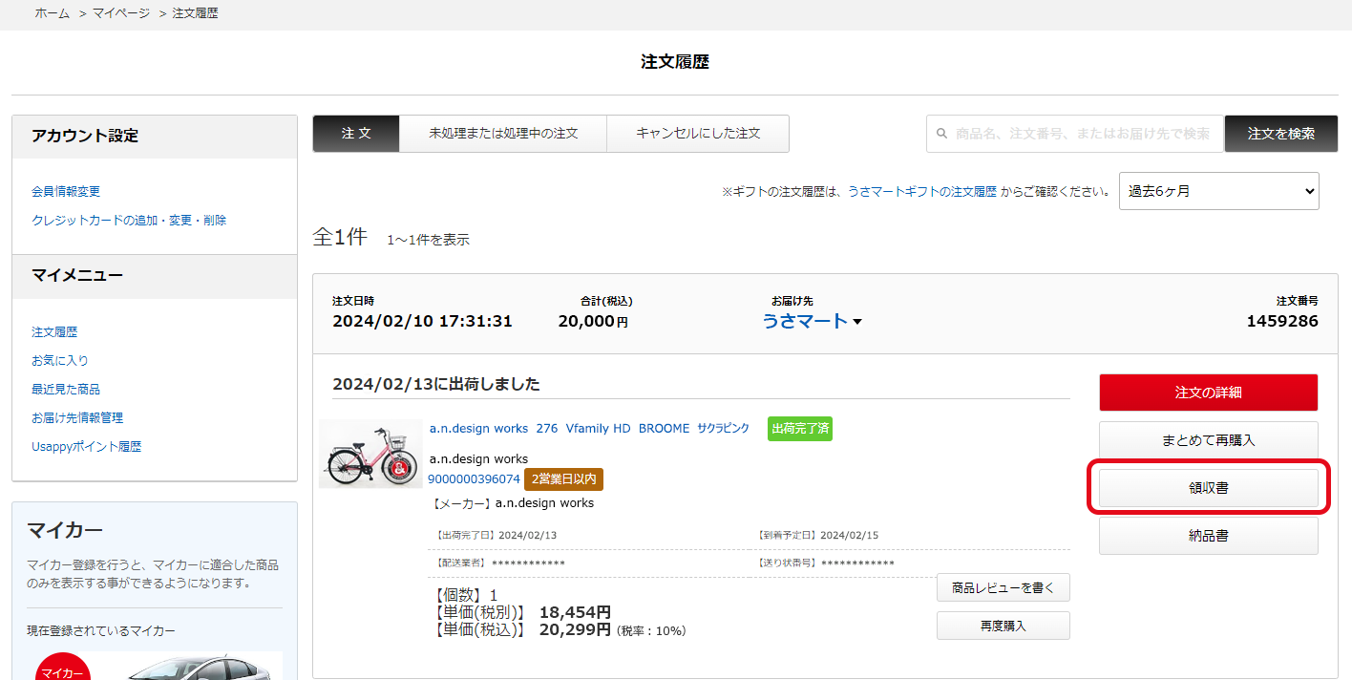Click the 20,299円 tax-included price
Screen dimensions: 1352x680
575,629
